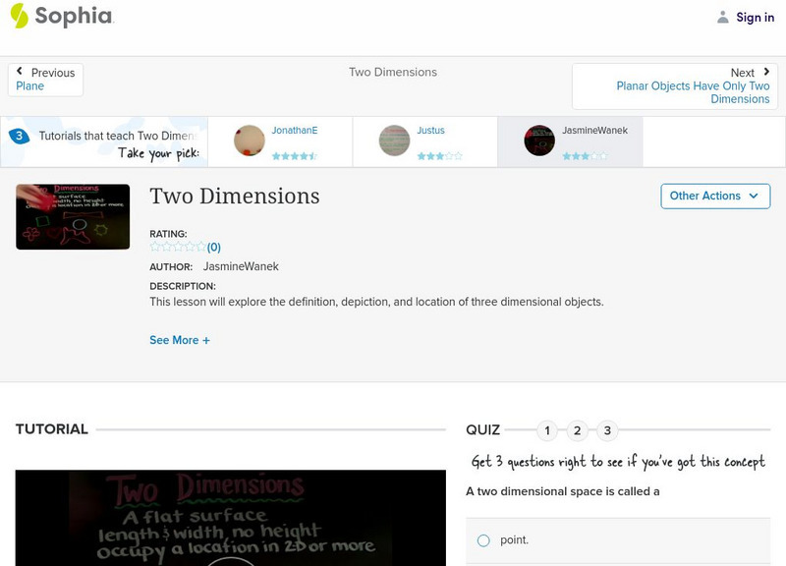Open JasmineWanek's avatar picture
Viewport: 786px width, 566px height.
[x=539, y=141]
